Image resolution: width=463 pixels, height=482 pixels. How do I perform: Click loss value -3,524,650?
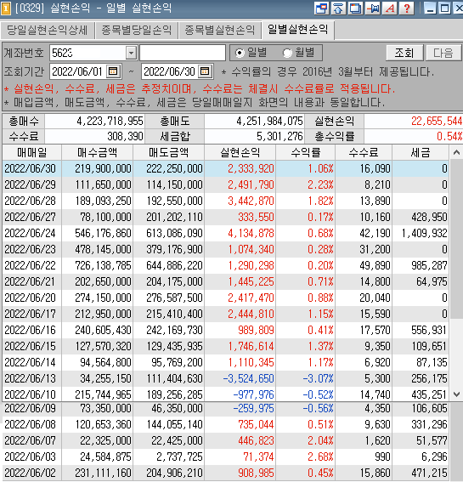pos(248,378)
